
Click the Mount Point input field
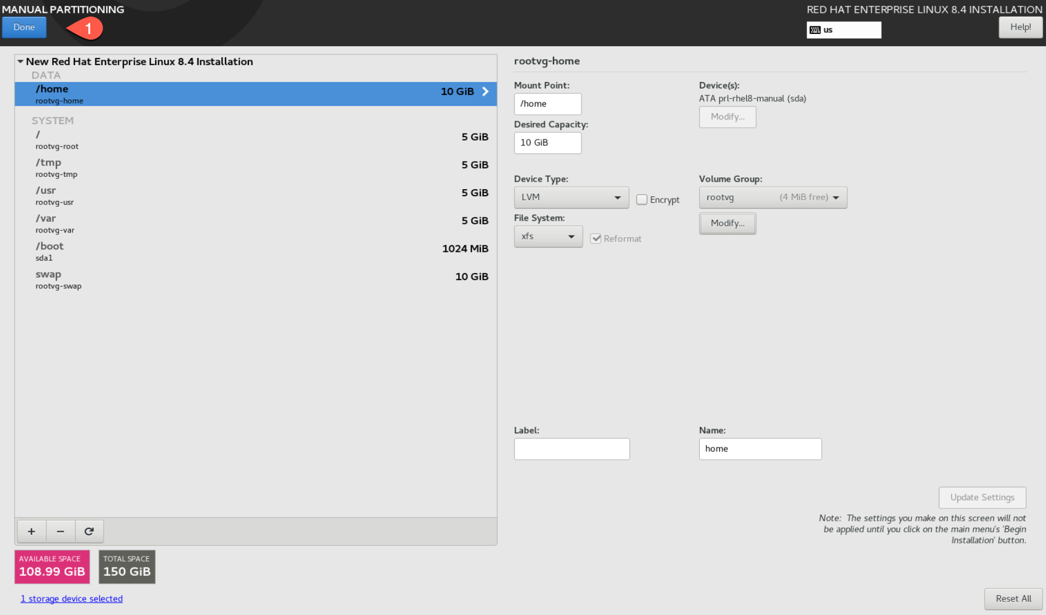tap(548, 104)
